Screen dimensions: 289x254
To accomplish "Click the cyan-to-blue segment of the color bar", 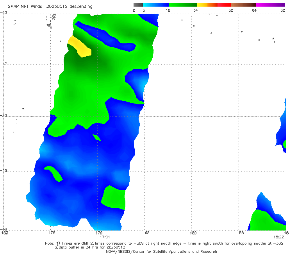I will (x=156, y=5).
